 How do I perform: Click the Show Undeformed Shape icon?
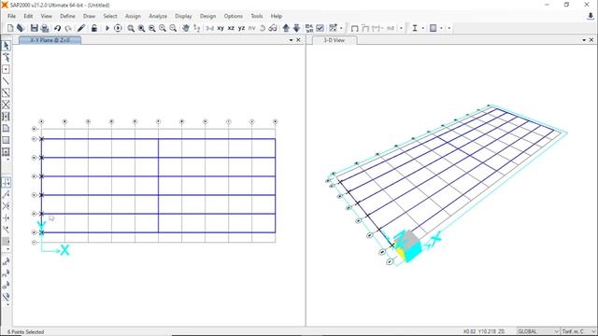[x=354, y=28]
